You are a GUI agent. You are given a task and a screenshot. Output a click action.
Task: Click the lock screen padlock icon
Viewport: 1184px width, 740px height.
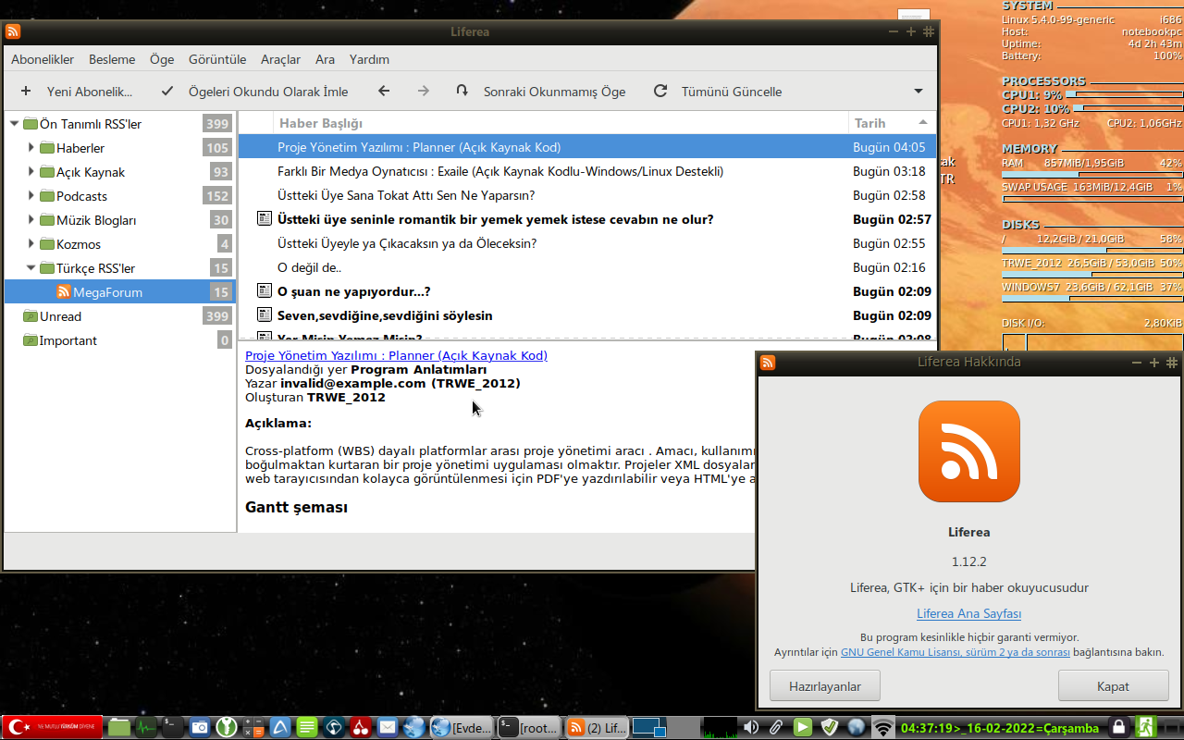point(1119,727)
